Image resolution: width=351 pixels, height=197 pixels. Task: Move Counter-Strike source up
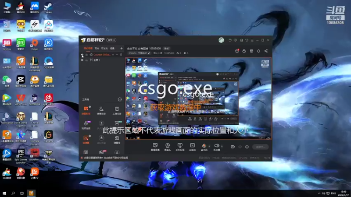click(x=113, y=55)
